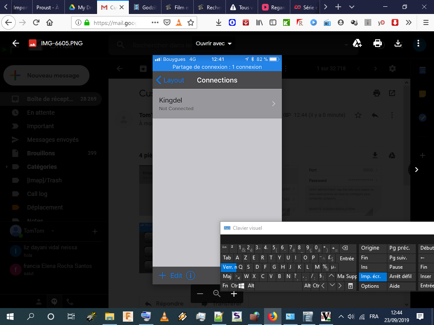This screenshot has width=434, height=325.
Task: Open the page actions ellipsis in the URL bar
Action: click(x=155, y=23)
